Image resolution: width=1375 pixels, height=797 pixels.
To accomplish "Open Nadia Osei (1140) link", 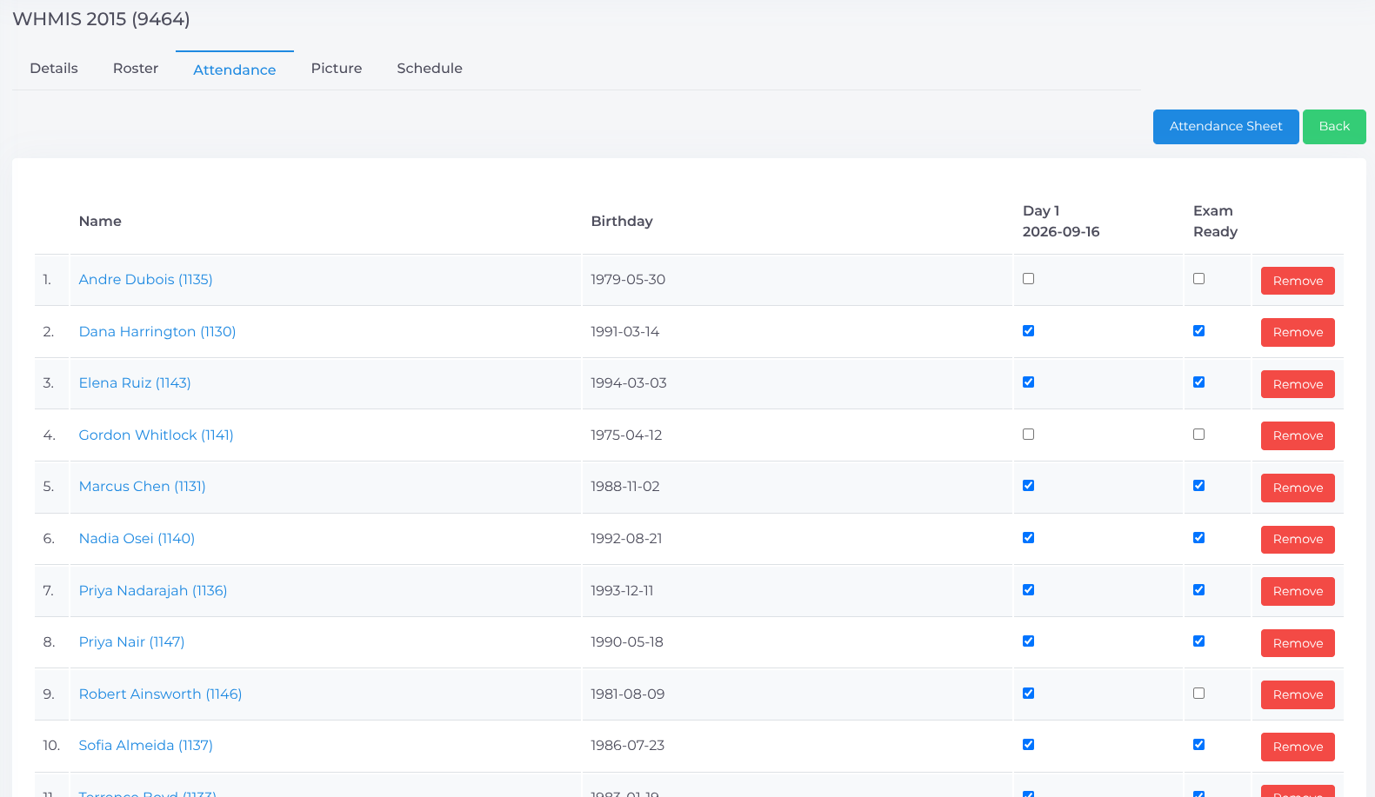I will [137, 539].
